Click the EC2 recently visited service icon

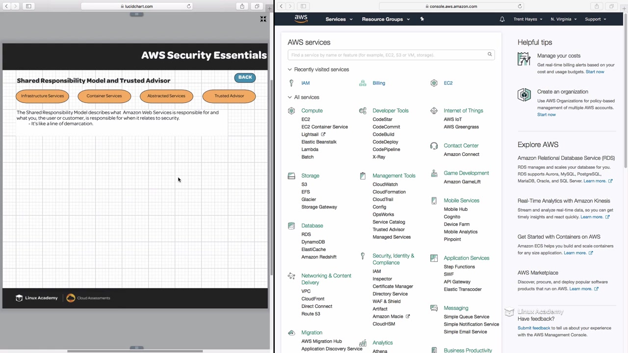point(434,83)
